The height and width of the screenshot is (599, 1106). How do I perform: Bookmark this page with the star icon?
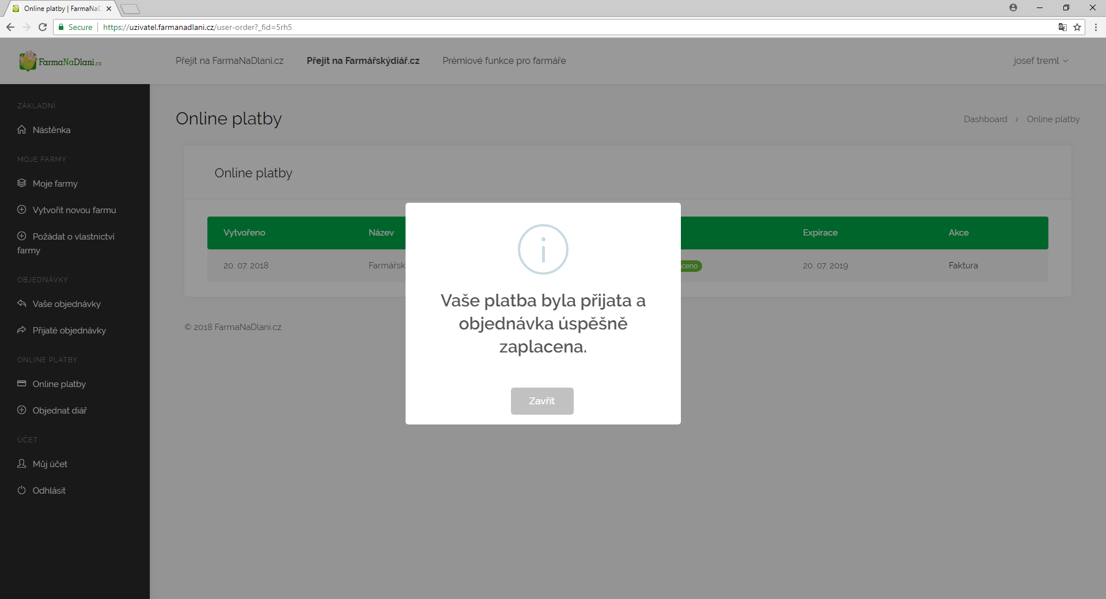1077,27
